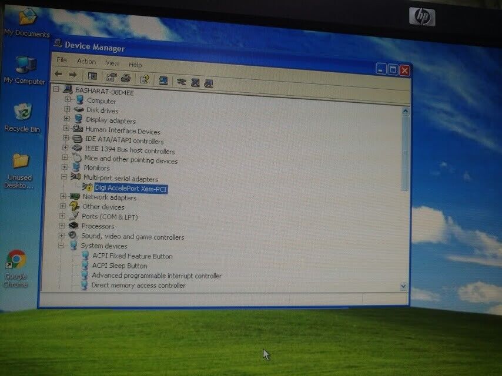This screenshot has height=376, width=502.
Task: Click the Processors category icon
Action: pyautogui.click(x=73, y=226)
